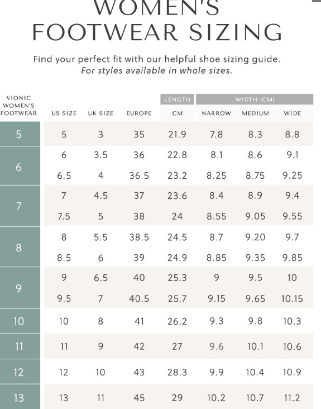Click the Women's Footwear Sizing title
This screenshot has width=321, height=409.
[x=157, y=20]
